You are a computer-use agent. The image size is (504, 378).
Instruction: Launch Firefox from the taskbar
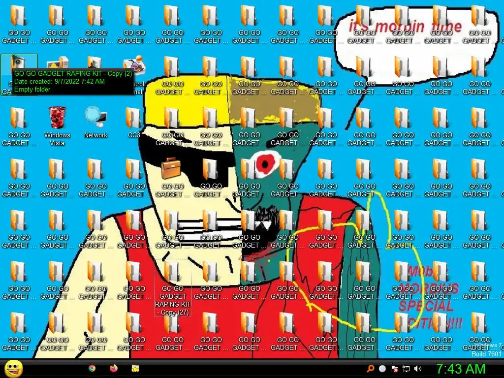click(x=114, y=368)
